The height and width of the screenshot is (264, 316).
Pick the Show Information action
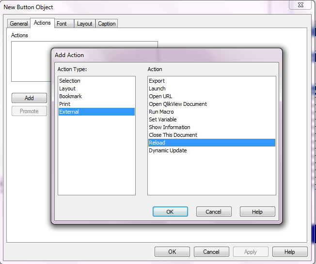tap(212, 127)
